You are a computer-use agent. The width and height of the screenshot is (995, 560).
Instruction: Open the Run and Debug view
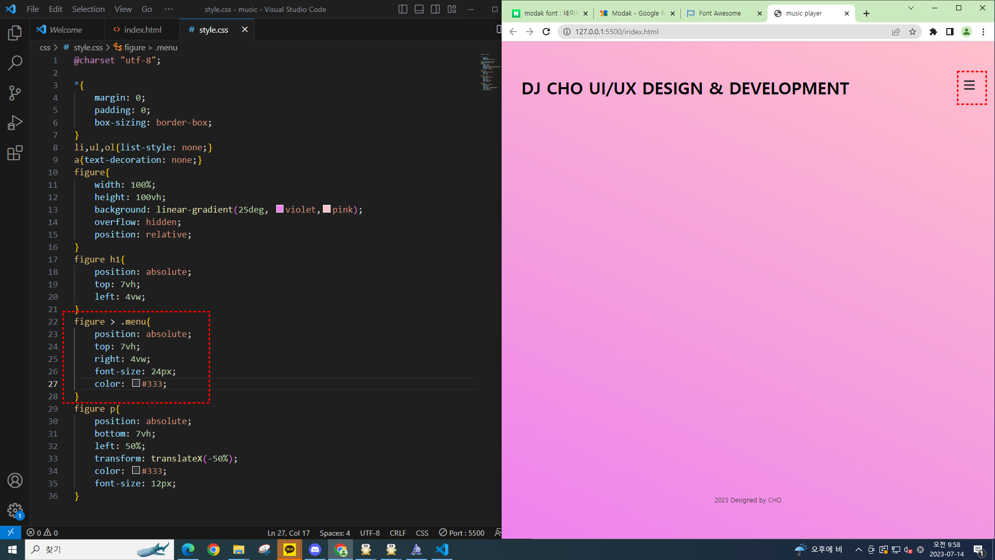pyautogui.click(x=15, y=123)
